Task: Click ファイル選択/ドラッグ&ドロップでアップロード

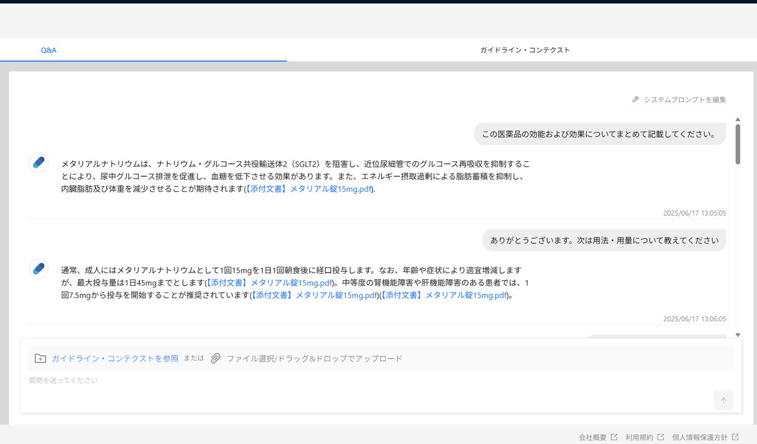Action: point(315,358)
